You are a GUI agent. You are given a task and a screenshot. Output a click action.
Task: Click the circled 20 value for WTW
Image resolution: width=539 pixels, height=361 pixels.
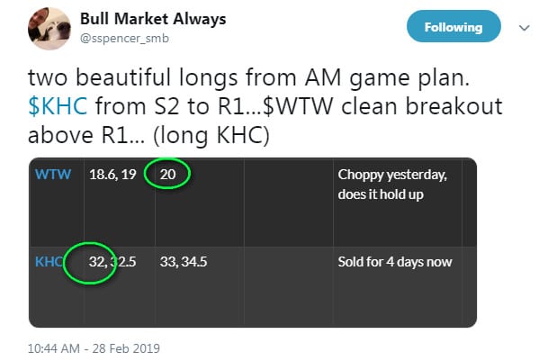[x=167, y=175]
